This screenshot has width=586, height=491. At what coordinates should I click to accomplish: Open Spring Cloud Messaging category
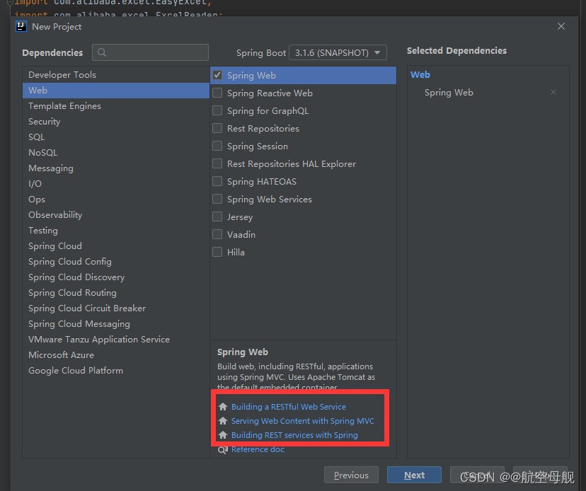[x=116, y=324]
